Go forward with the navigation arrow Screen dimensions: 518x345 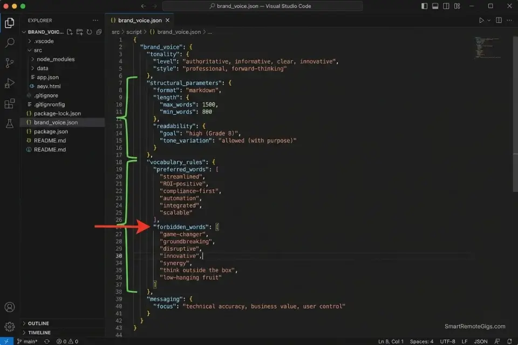pyautogui.click(x=154, y=6)
